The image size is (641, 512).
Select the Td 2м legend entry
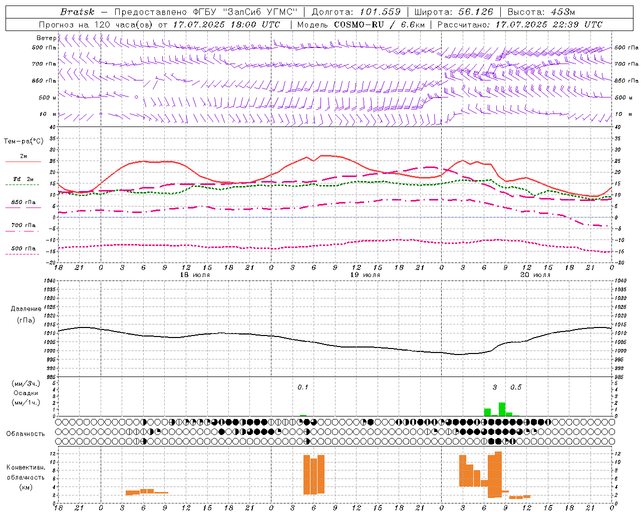tap(24, 179)
